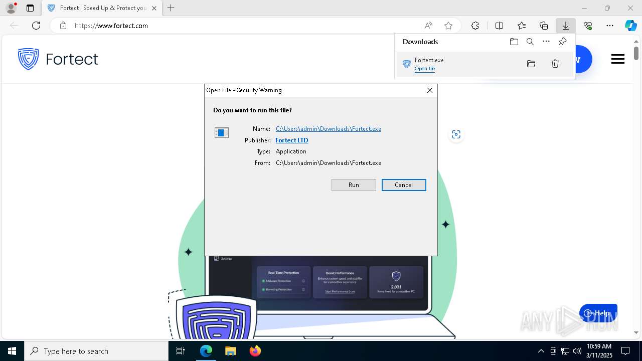Viewport: 642px width, 361px height.
Task: Click Cancel in the Security Warning dialog
Action: [x=404, y=185]
